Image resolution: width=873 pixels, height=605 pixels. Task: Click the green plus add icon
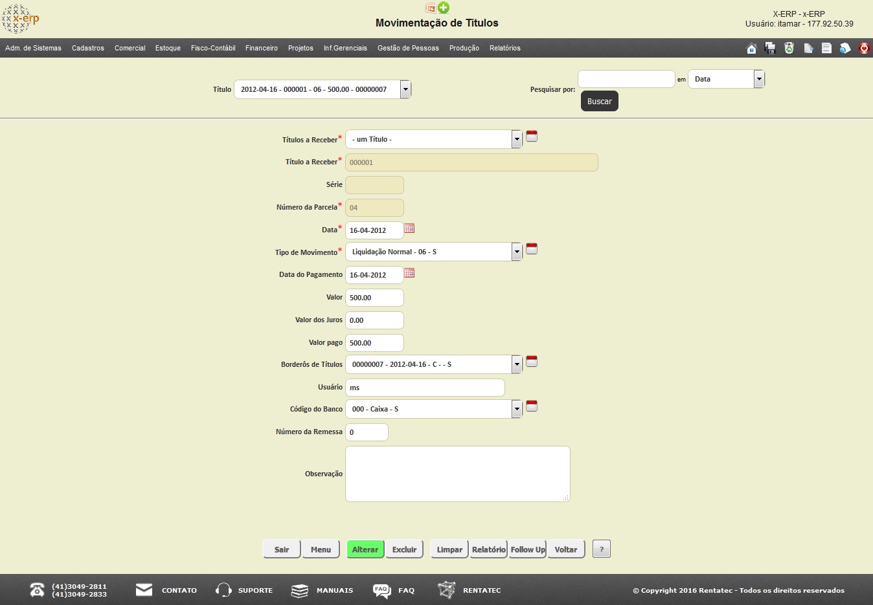[444, 8]
